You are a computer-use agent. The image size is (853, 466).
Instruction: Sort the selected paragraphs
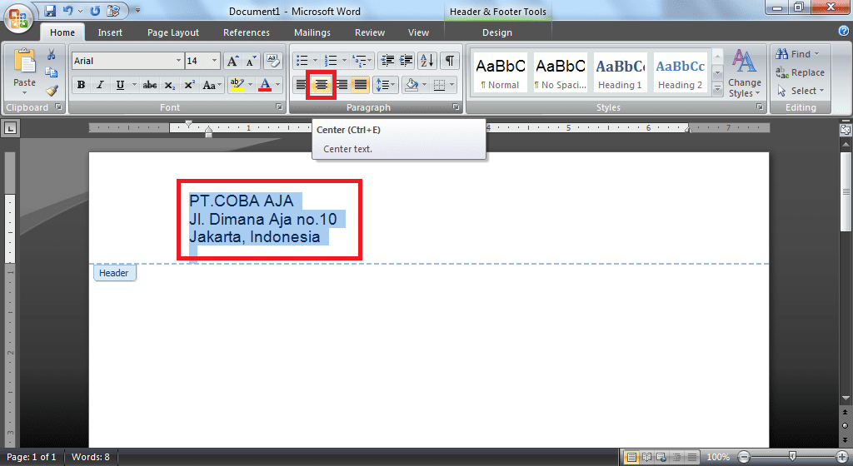427,61
